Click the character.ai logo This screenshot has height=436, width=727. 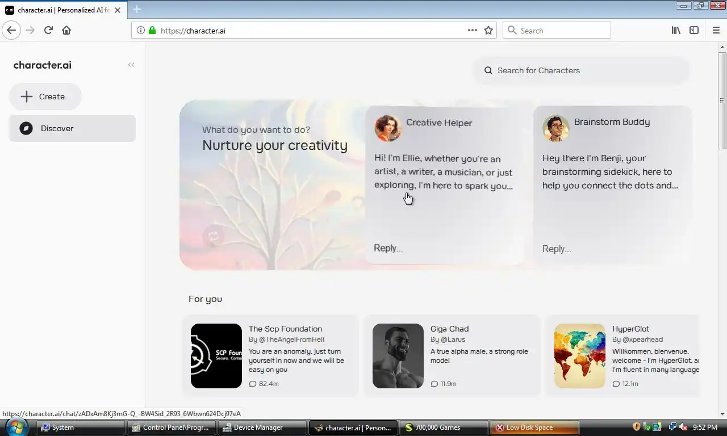pyautogui.click(x=43, y=65)
